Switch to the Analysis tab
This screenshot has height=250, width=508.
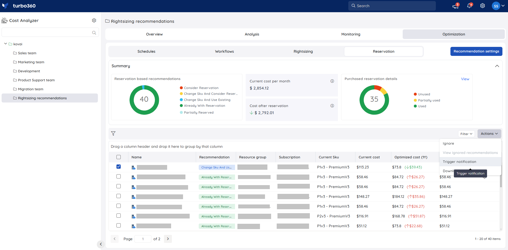point(252,34)
